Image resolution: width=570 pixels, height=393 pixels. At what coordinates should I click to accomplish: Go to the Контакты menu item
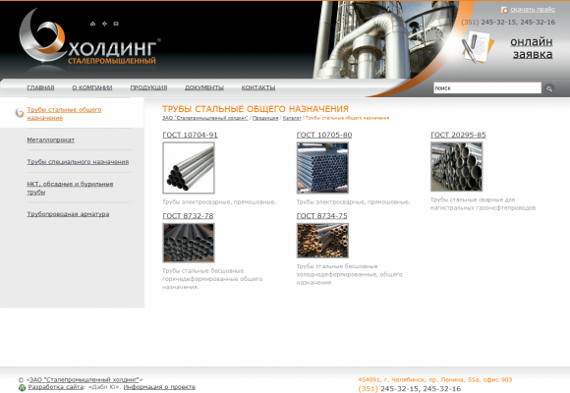point(258,87)
